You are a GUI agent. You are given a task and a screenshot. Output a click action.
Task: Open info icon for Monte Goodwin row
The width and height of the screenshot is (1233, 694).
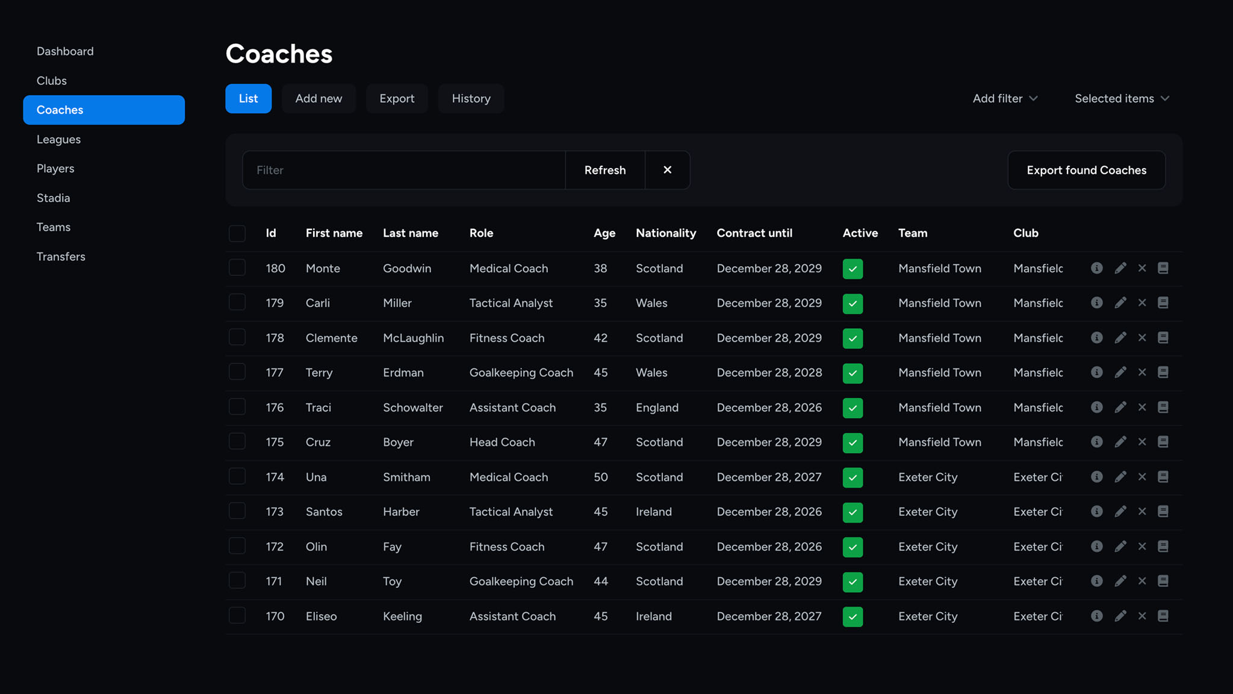coord(1096,268)
